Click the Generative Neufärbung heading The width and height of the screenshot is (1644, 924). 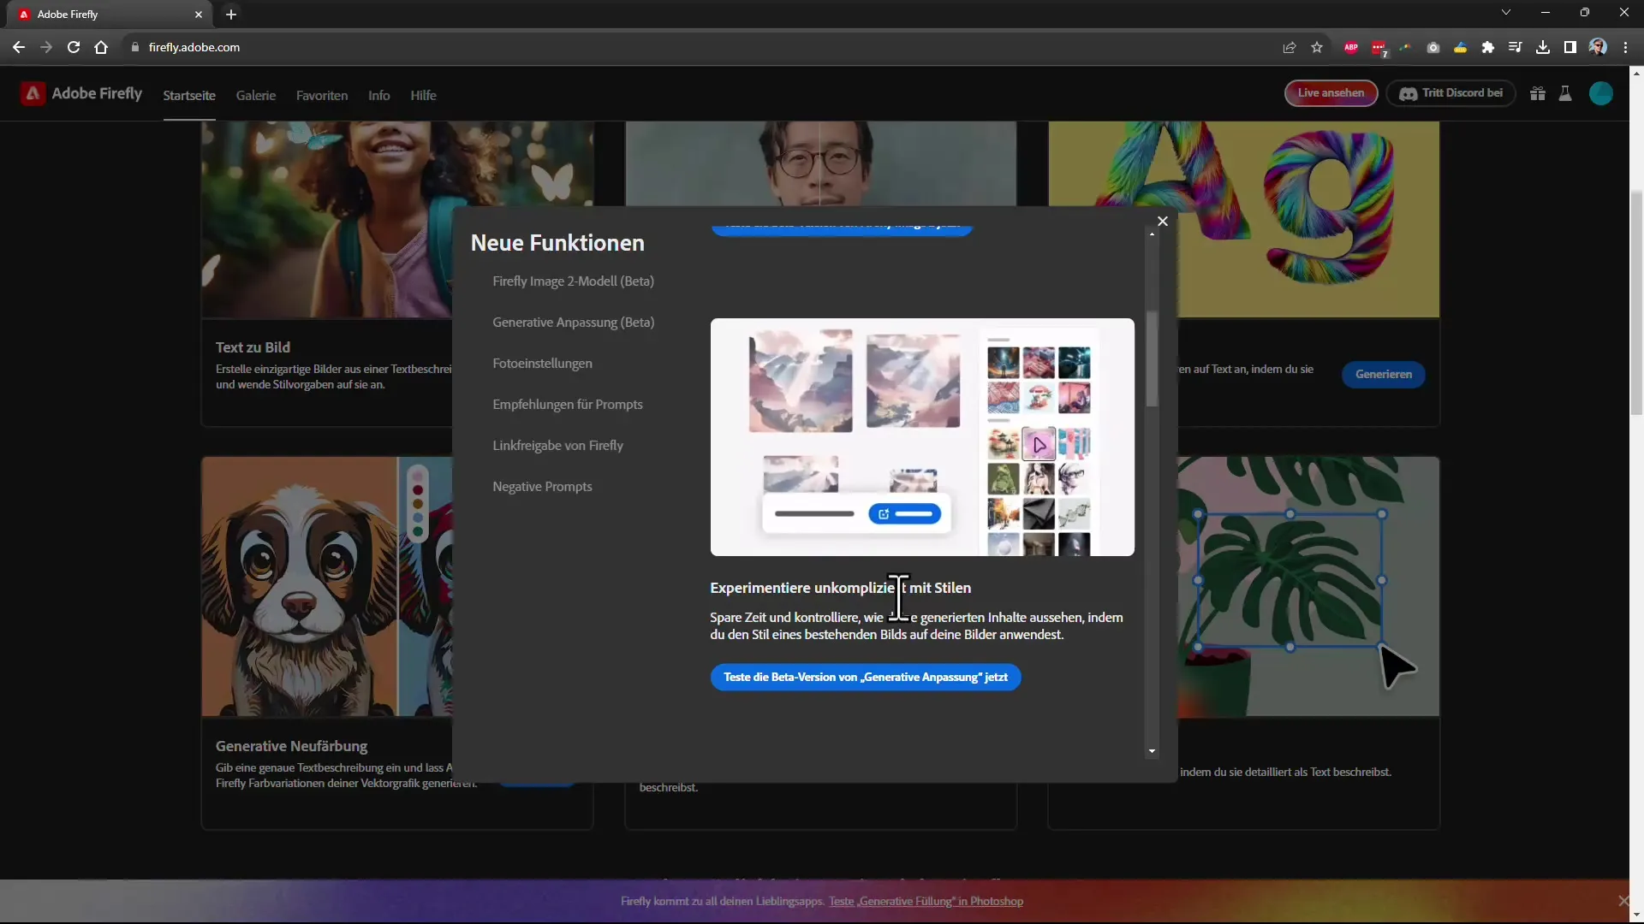(291, 746)
